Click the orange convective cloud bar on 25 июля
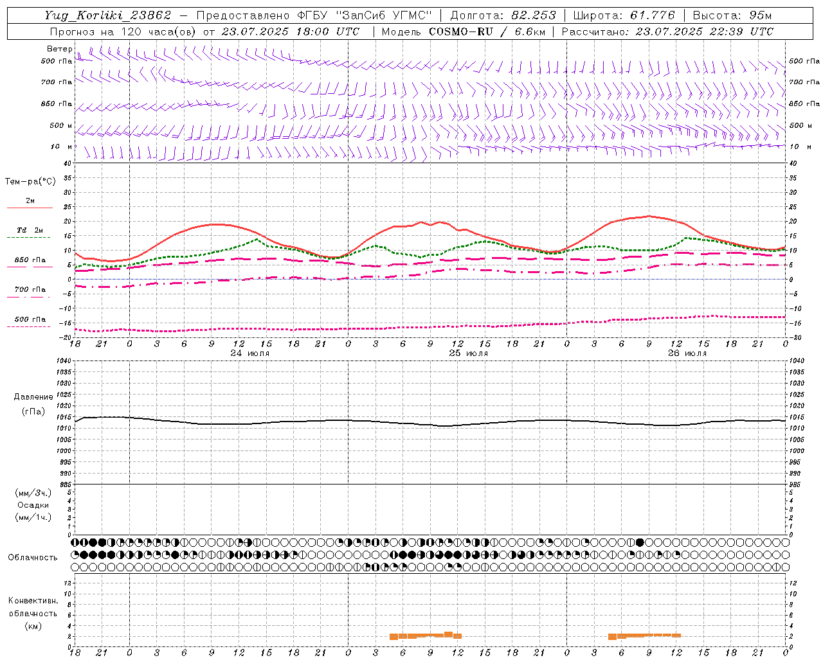The image size is (823, 658). pos(426,636)
